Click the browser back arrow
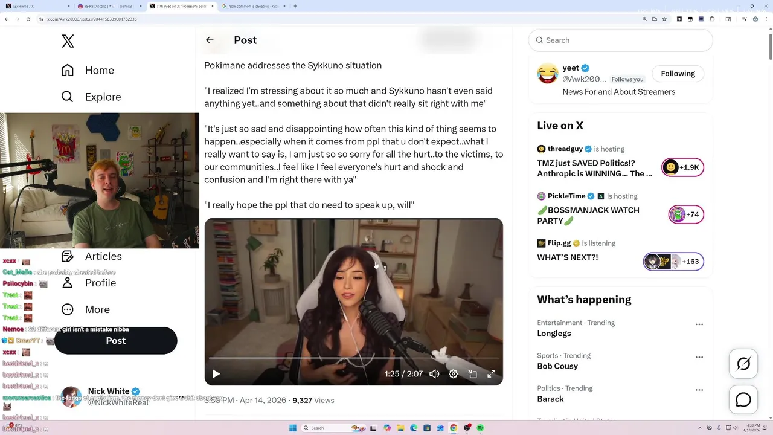 click(x=7, y=19)
